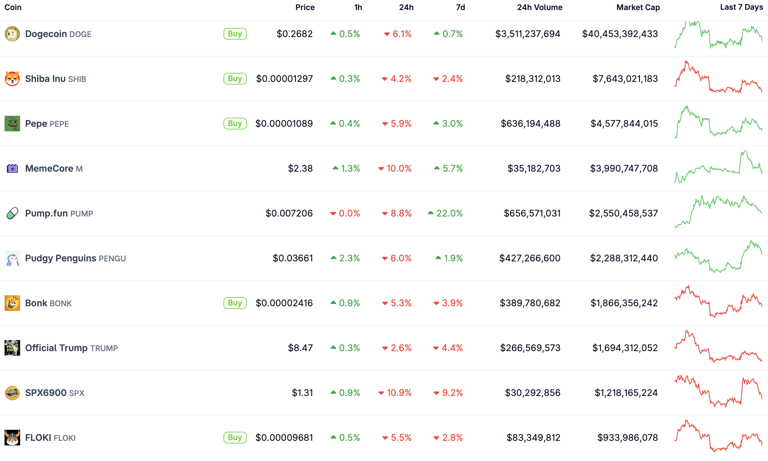
Task: Click the Official Trump icon
Action: click(x=12, y=348)
